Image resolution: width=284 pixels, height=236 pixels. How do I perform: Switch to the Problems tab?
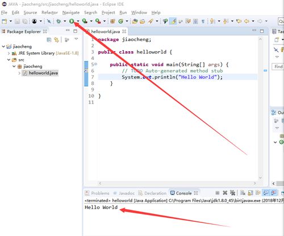[97, 193]
